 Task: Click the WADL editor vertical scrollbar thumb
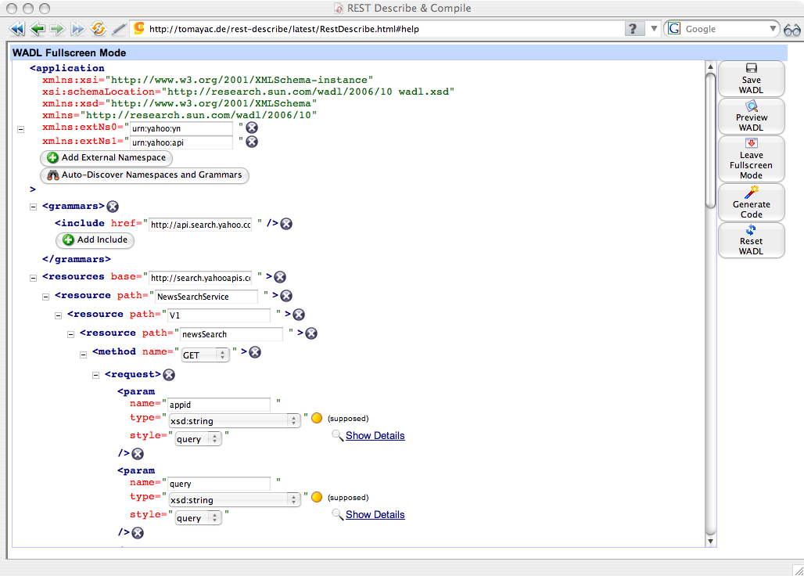(x=710, y=141)
